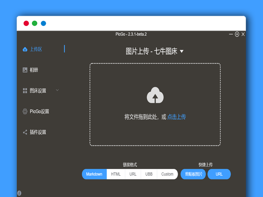263x197 pixels.
Task: Select UBB link format
Action: pyautogui.click(x=149, y=174)
